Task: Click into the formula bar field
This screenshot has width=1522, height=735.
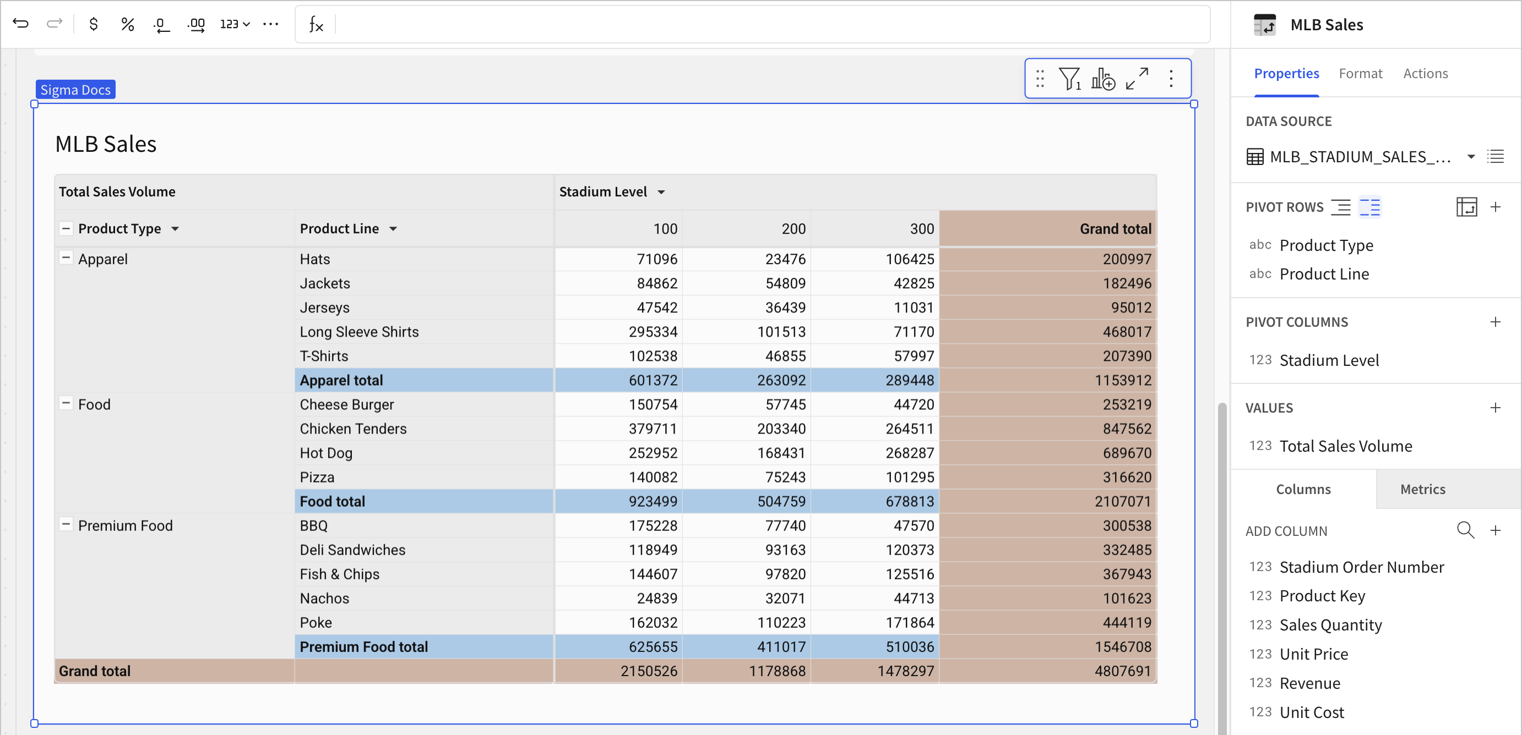Action: pos(768,24)
